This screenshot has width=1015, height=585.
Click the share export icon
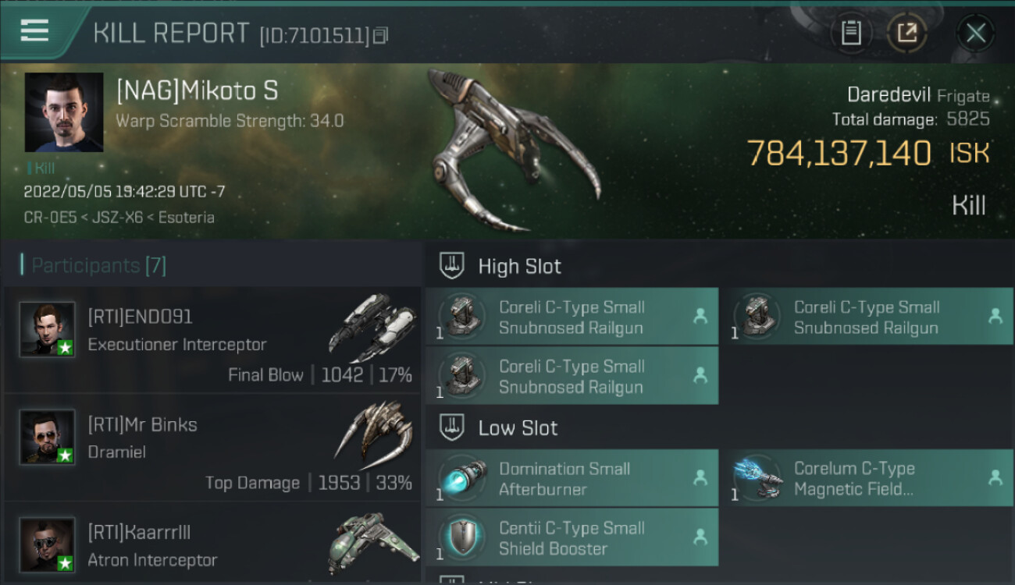(907, 33)
